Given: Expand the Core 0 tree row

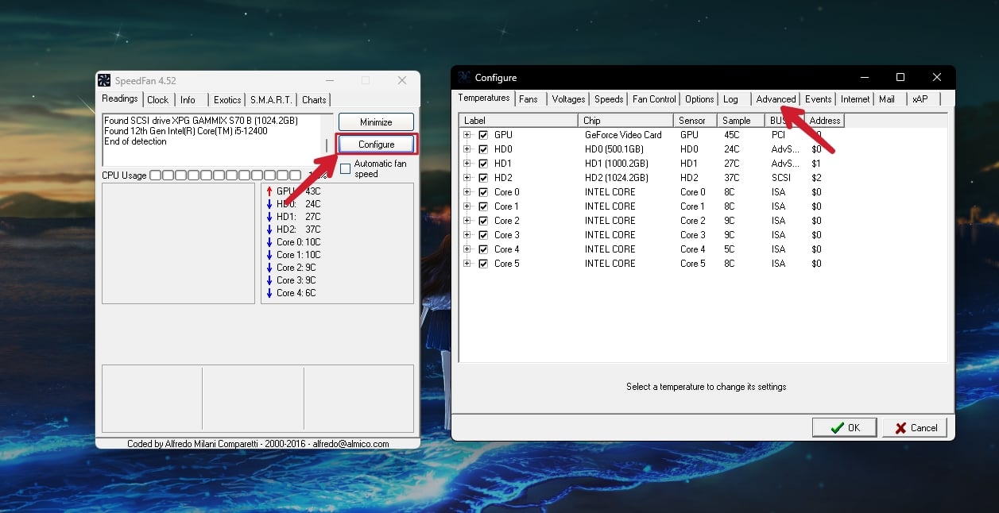Looking at the screenshot, I should pyautogui.click(x=467, y=192).
